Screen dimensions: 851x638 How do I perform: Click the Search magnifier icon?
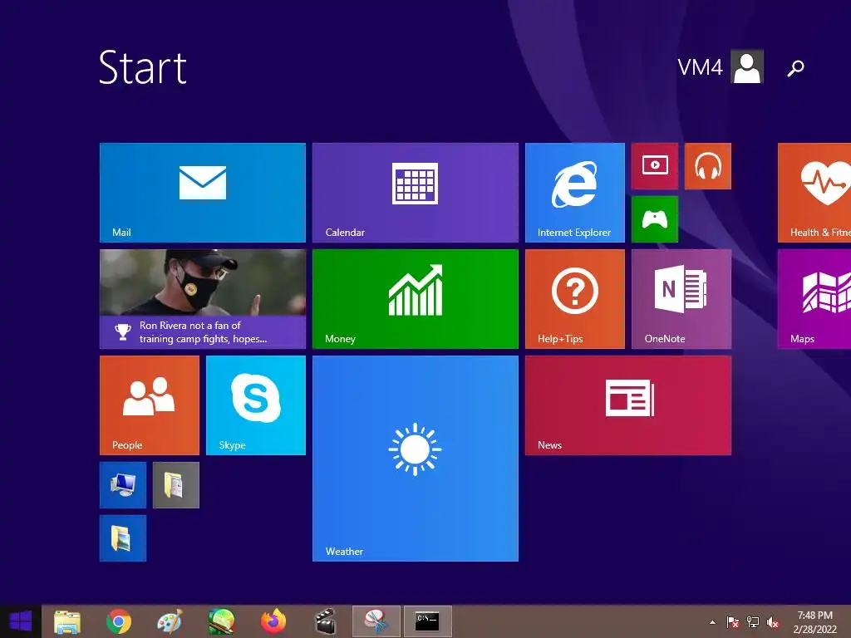click(795, 68)
